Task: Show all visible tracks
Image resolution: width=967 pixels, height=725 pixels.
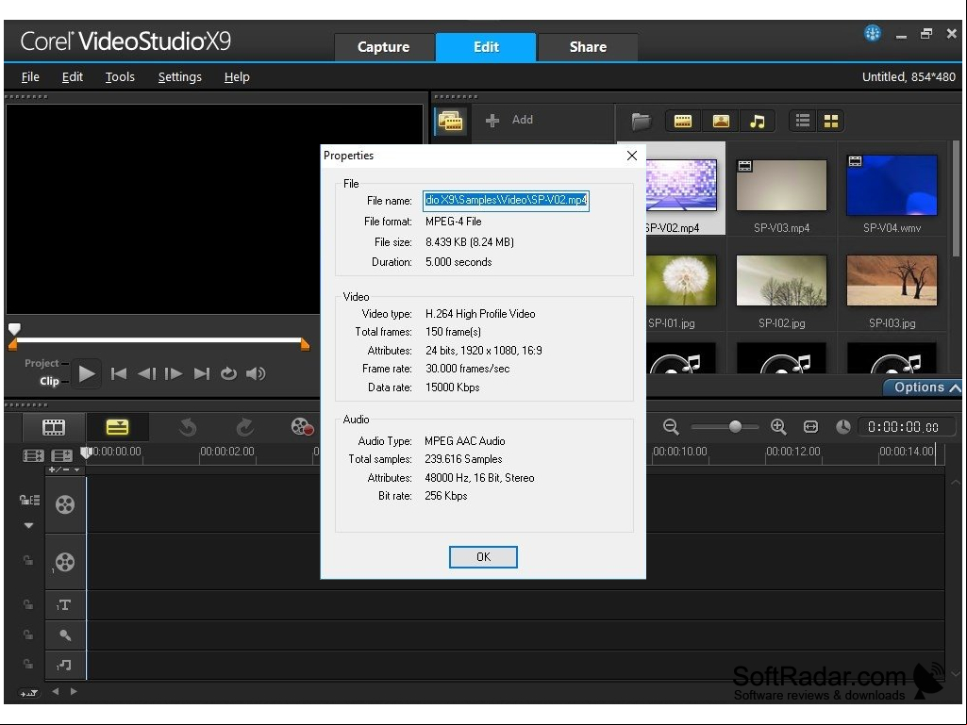Action: click(x=33, y=455)
